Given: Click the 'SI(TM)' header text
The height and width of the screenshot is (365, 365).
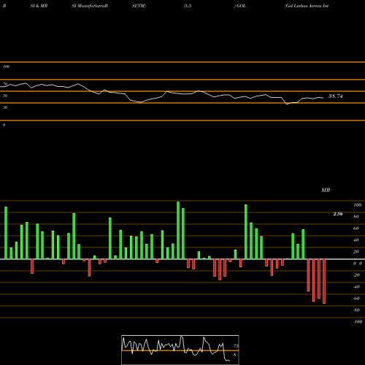Looking at the screenshot, I should [x=139, y=6].
